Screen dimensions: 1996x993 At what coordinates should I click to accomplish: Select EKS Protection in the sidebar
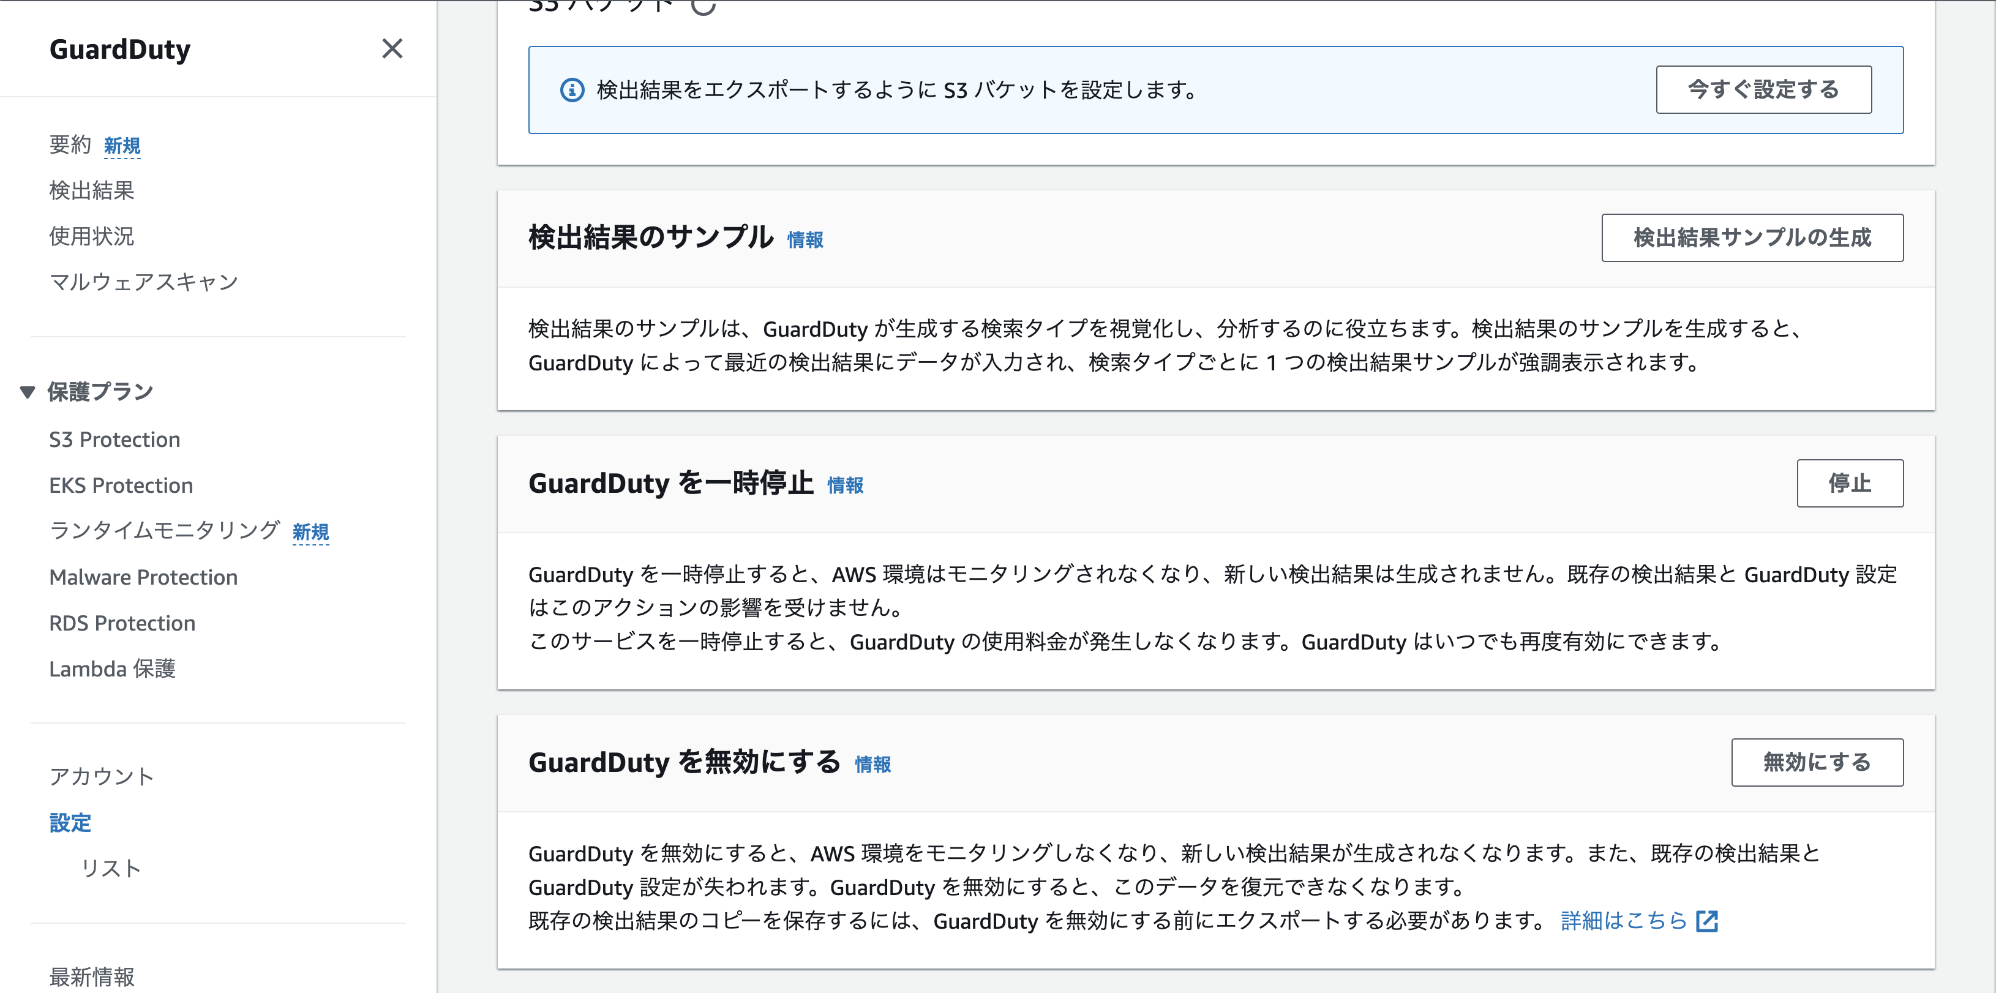click(121, 485)
